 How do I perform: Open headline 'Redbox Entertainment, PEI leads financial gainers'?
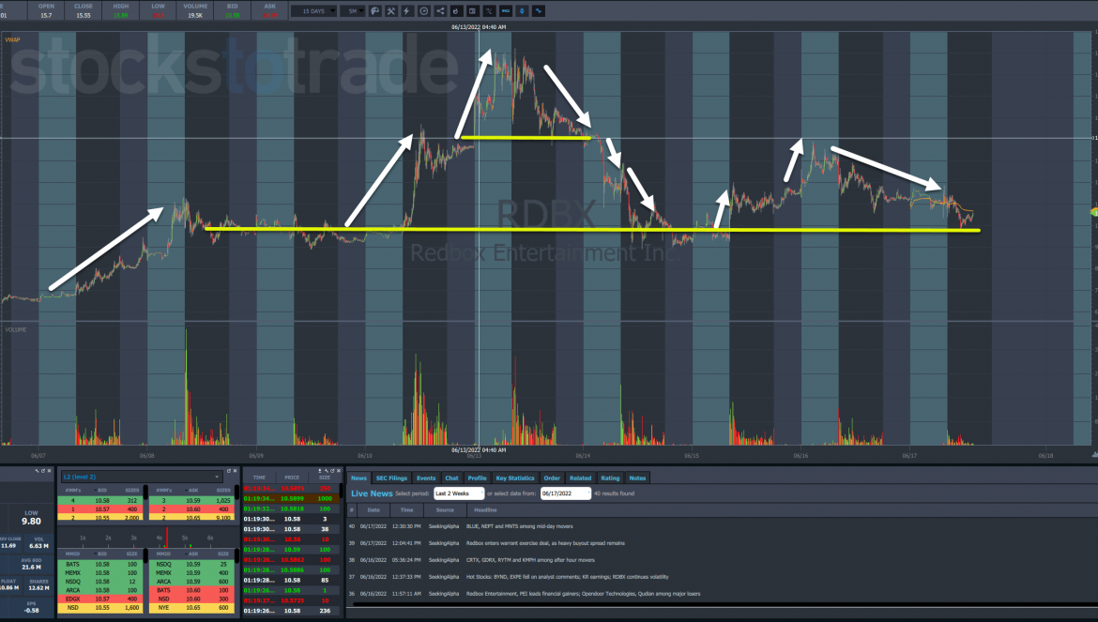(x=584, y=593)
